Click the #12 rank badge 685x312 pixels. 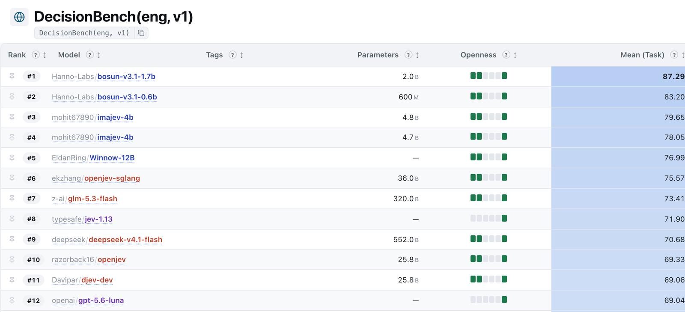33,300
